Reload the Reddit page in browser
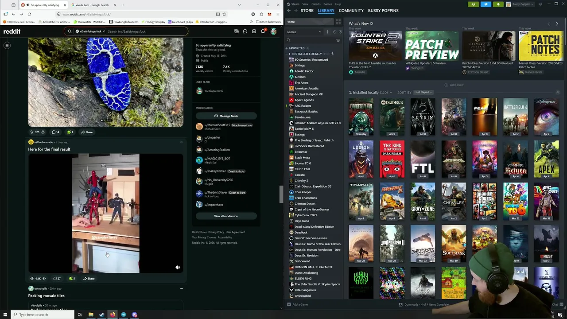 point(29,14)
